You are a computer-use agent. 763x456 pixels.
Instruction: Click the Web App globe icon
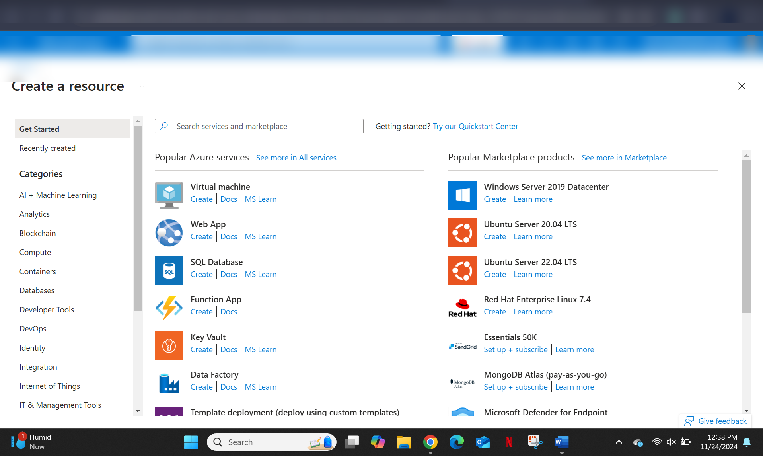[169, 233]
